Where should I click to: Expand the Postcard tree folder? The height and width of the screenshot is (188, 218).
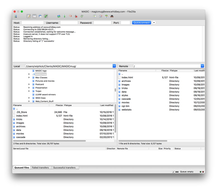29,84
